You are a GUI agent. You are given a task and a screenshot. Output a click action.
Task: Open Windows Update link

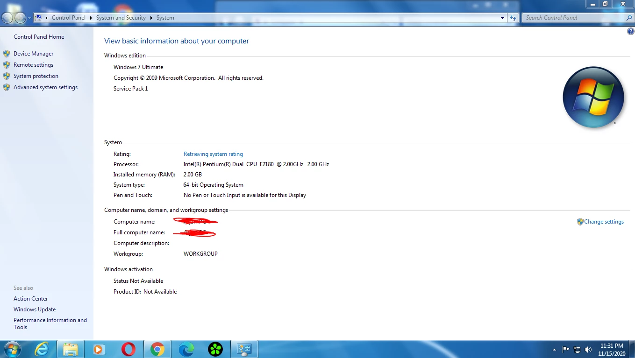coord(35,309)
